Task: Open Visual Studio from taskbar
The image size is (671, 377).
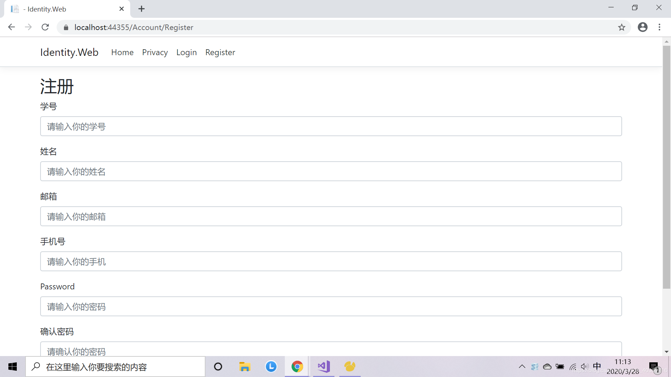Action: [x=324, y=367]
